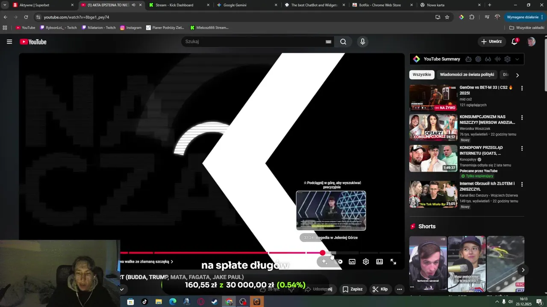Reload the current page
The width and height of the screenshot is (547, 307).
click(26, 17)
